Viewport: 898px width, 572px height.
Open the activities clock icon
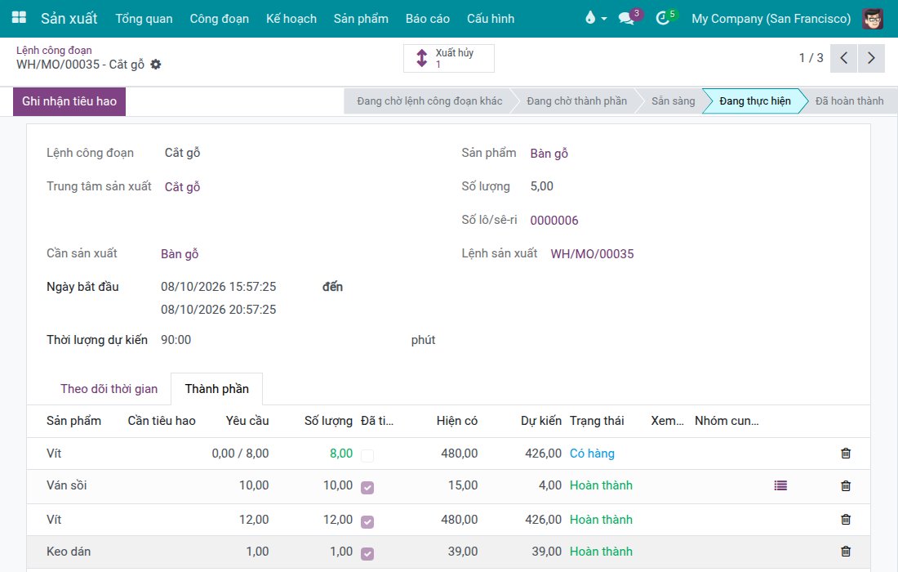663,18
